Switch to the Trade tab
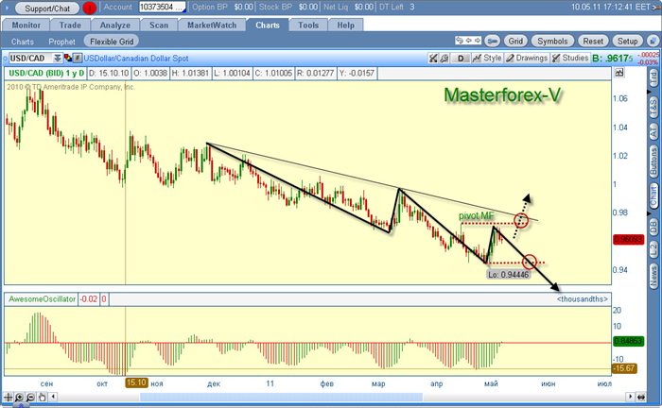The image size is (662, 408). click(70, 25)
